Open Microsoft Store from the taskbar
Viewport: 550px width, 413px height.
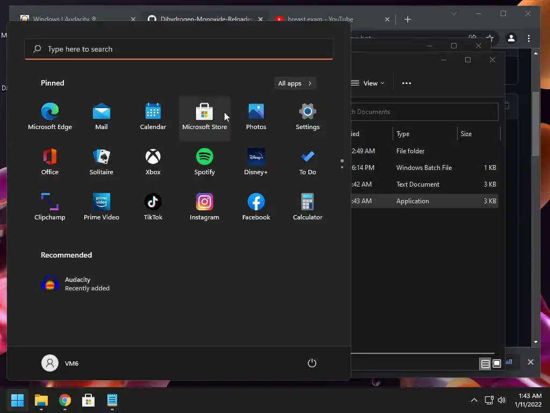[89, 400]
